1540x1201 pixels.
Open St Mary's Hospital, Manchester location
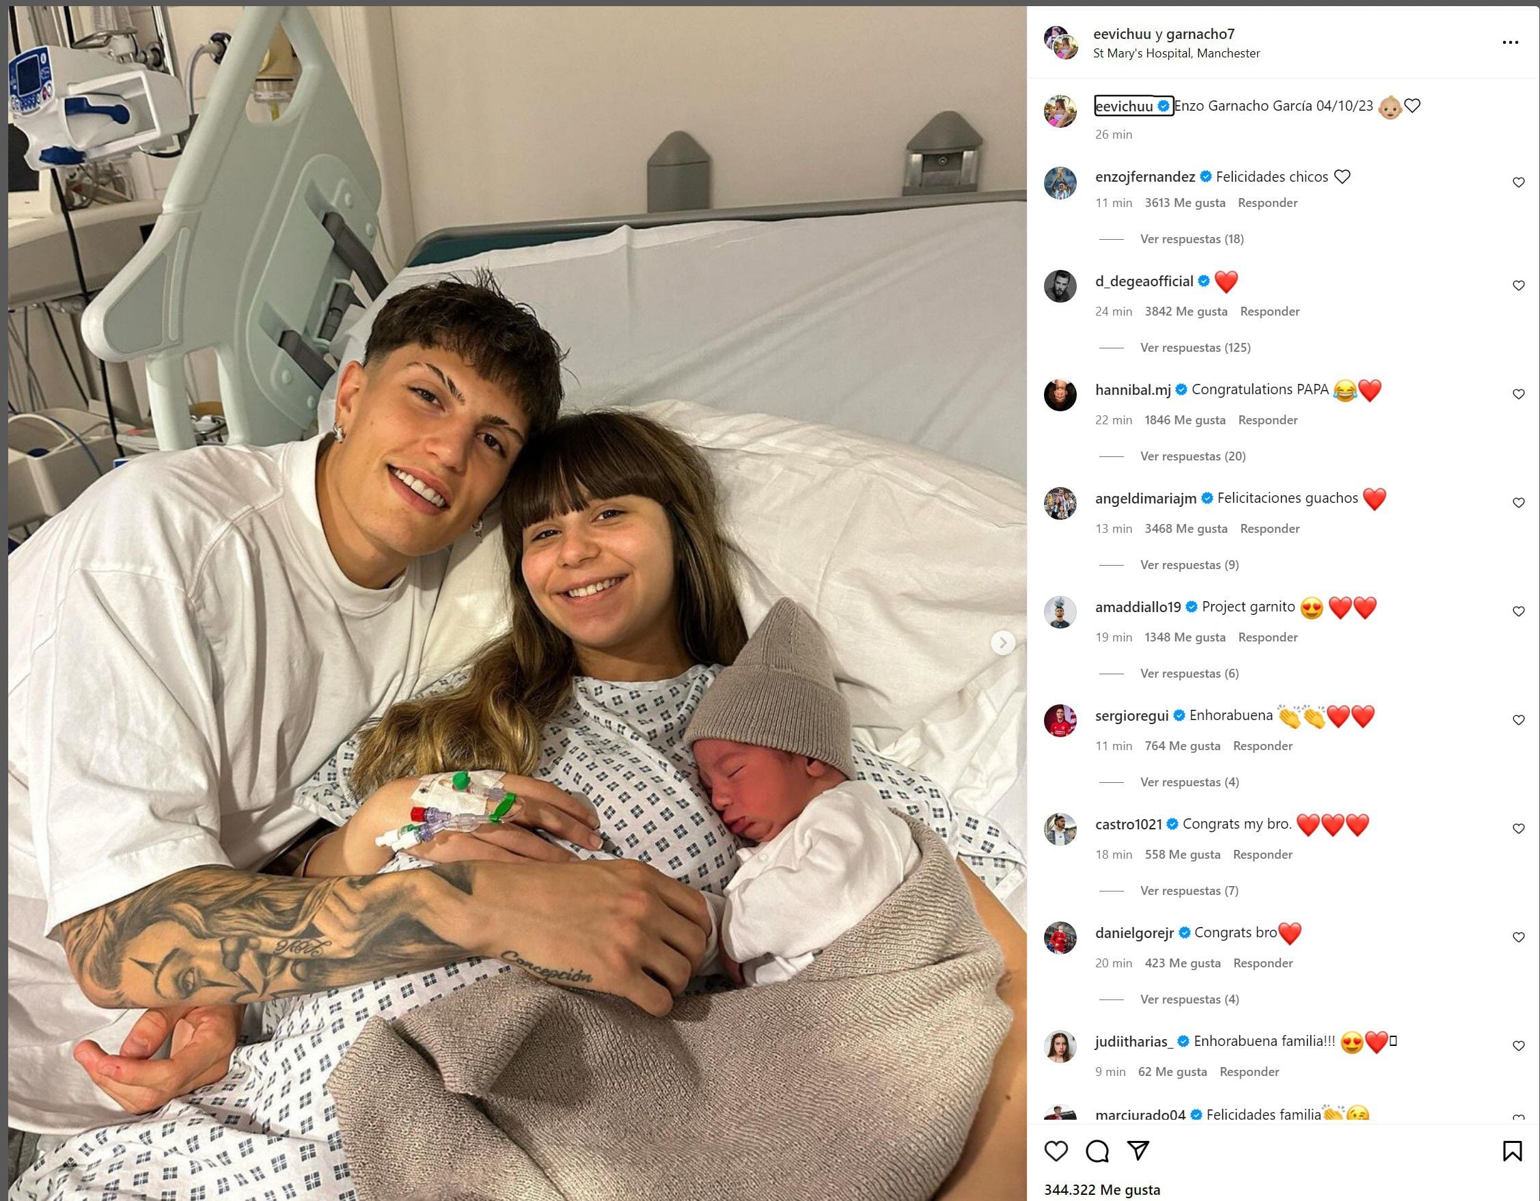pos(1176,53)
